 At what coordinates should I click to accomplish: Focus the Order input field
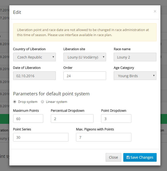(x=85, y=76)
